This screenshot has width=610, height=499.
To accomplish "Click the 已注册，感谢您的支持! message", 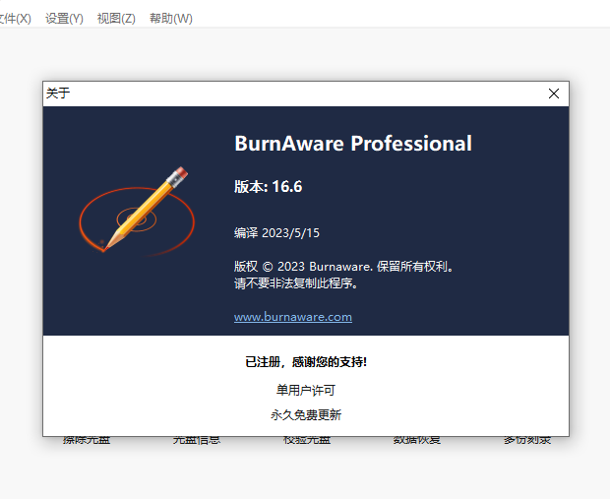I will tap(306, 361).
